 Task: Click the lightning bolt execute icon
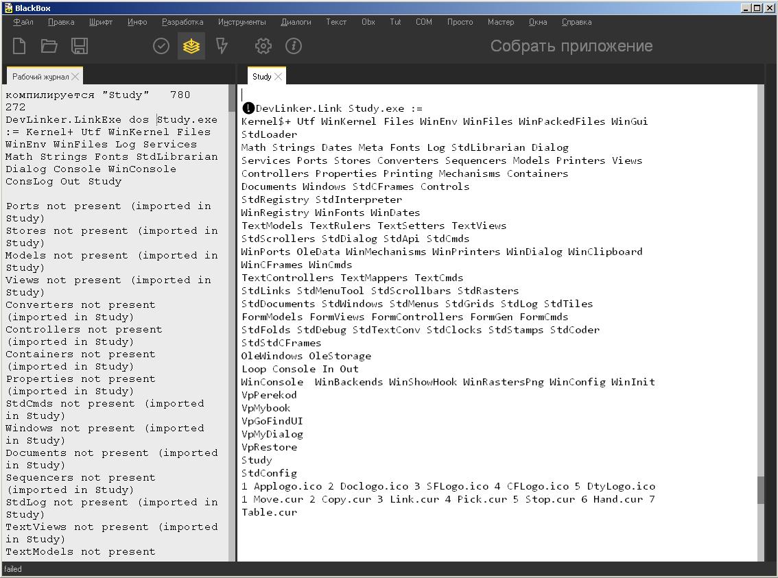tap(222, 46)
